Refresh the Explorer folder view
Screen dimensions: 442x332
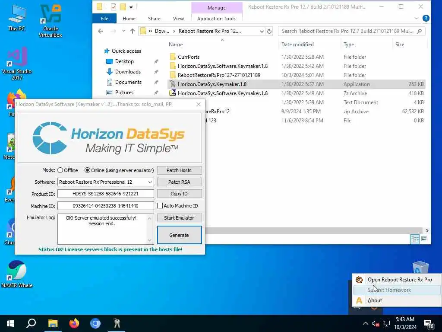[x=269, y=31]
